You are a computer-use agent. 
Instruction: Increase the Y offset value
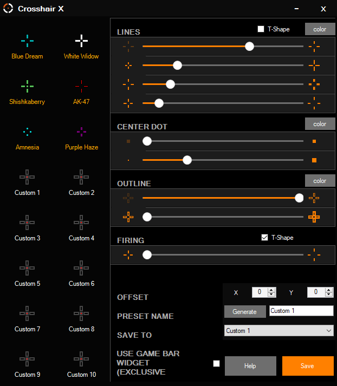coord(329,290)
